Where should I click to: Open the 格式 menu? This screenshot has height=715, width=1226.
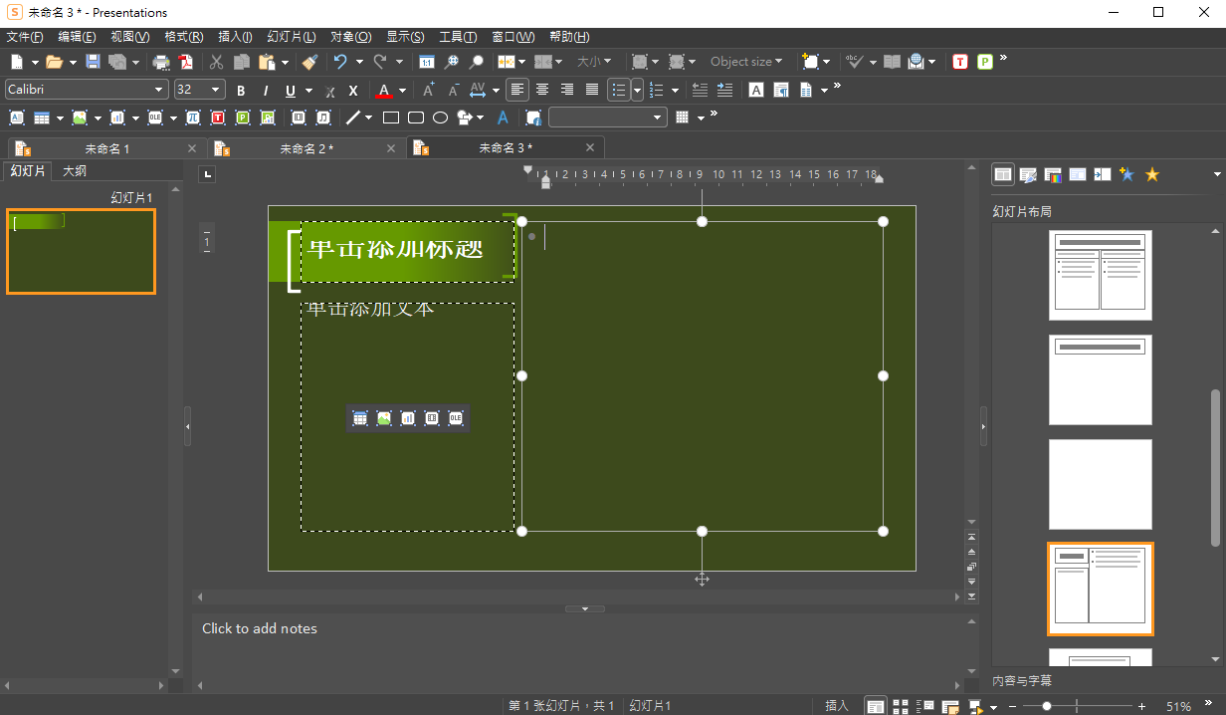(x=183, y=37)
